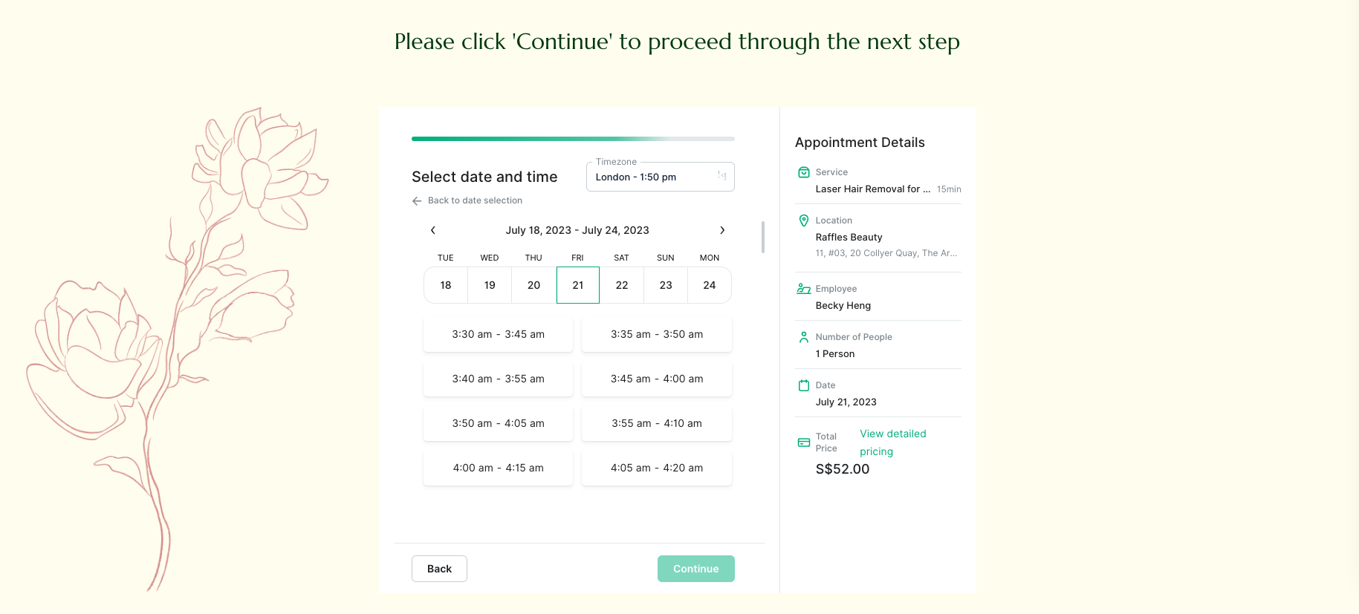This screenshot has width=1359, height=614.
Task: Select the 3:30 am - 3:45 am slot
Action: pyautogui.click(x=498, y=334)
